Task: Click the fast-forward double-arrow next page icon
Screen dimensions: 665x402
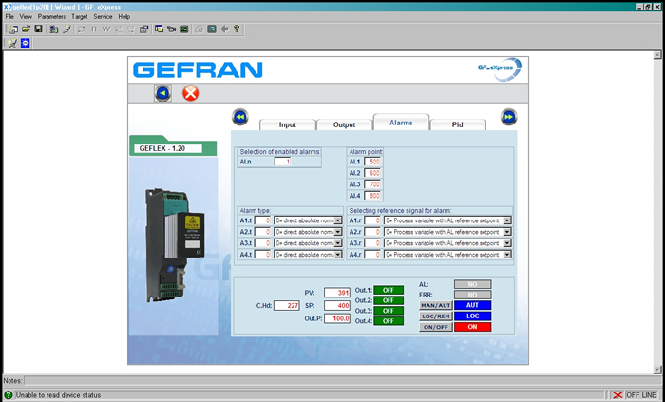Action: coord(509,117)
